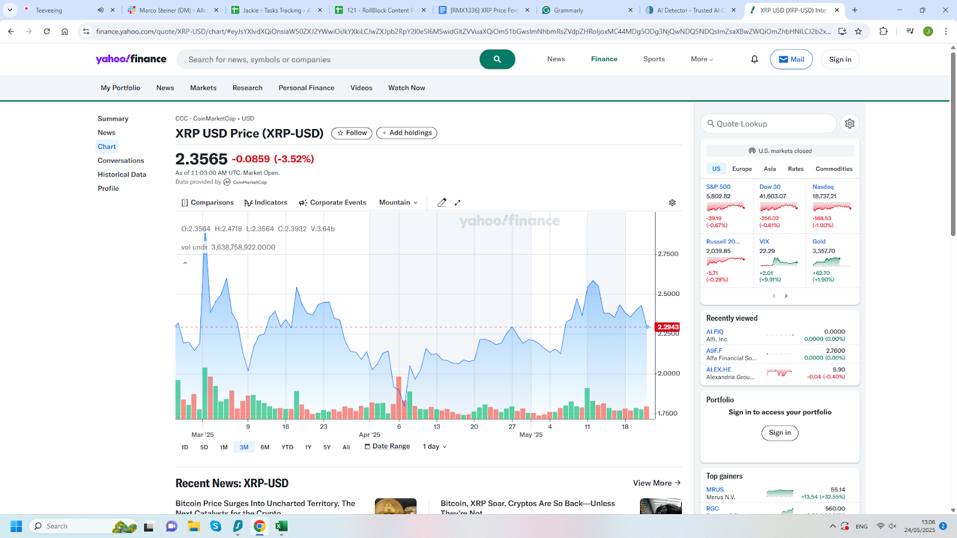
Task: Open Mountain chart type dropdown
Action: pos(398,203)
